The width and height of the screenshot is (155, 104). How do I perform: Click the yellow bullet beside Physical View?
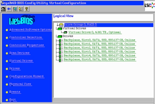click(7, 84)
